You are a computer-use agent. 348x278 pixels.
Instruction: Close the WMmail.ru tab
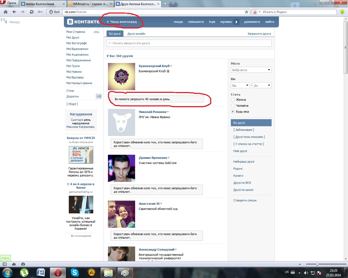111,4
